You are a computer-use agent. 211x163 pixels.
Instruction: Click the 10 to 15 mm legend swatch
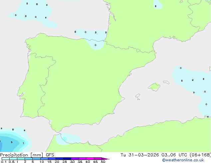coord(44,159)
